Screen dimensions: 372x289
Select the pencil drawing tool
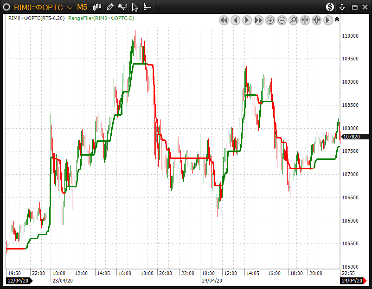pyautogui.click(x=110, y=7)
